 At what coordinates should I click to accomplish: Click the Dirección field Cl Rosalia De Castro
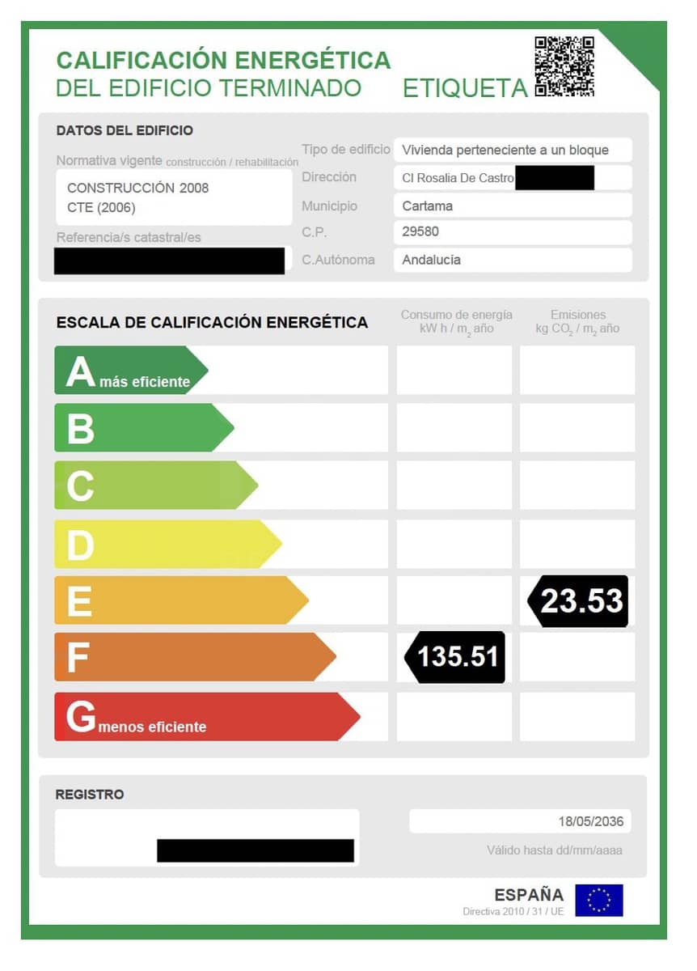pos(513,177)
